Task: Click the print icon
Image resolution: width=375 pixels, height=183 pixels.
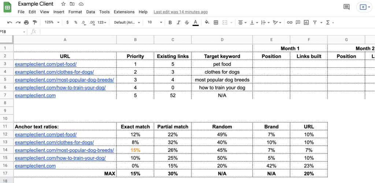Action: 26,22
